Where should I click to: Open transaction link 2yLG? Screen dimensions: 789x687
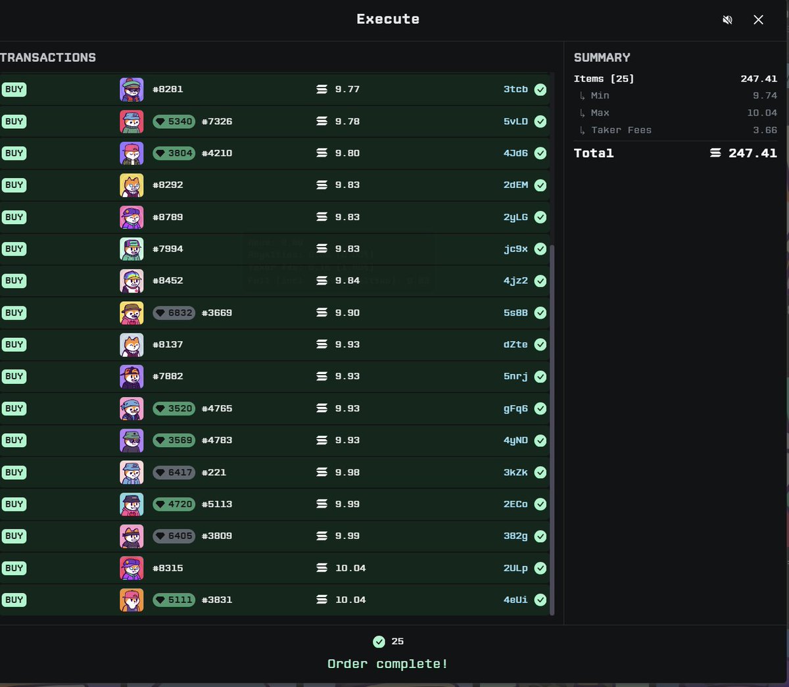coord(515,217)
